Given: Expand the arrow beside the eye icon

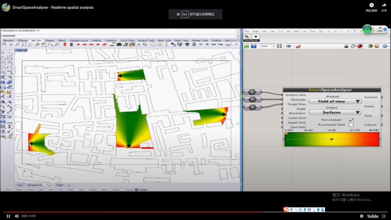Looking at the screenshot, I should [x=294, y=46].
